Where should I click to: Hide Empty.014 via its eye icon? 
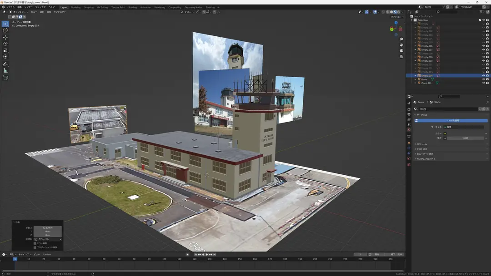483,76
